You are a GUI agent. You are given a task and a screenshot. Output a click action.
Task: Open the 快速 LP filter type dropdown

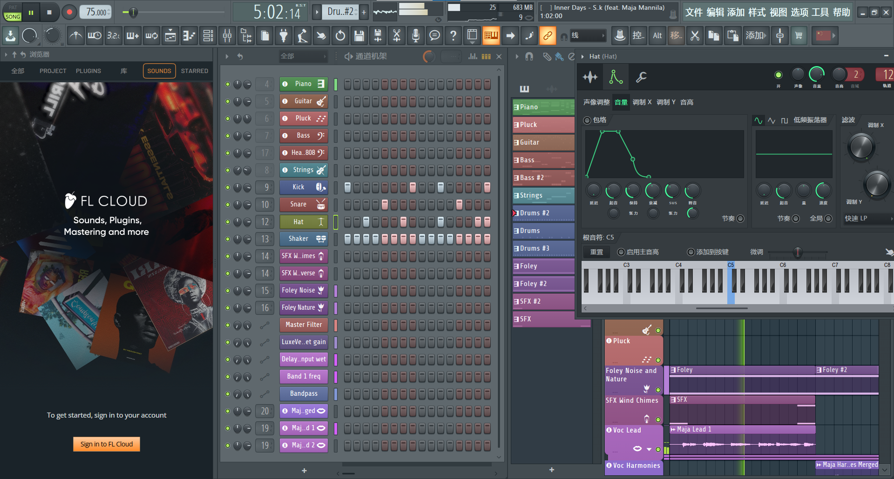(x=868, y=219)
